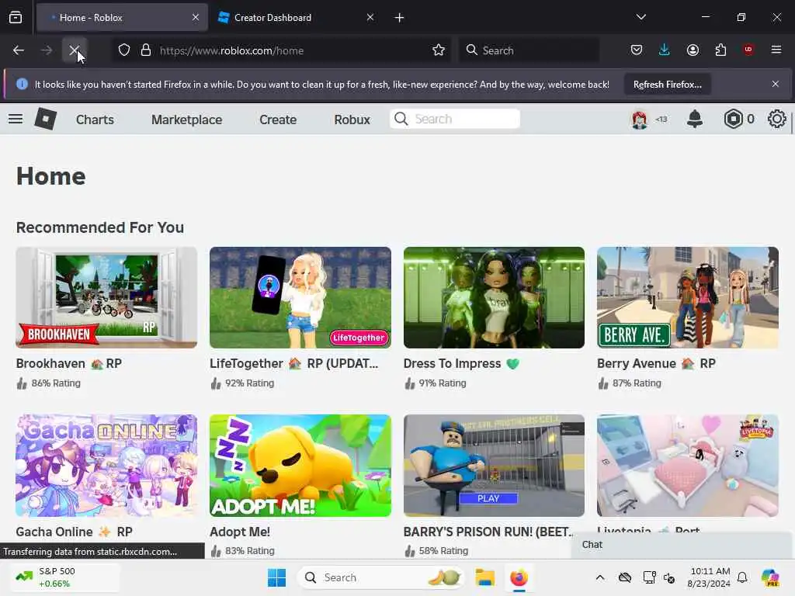Open Robux in Roblox navigation
The width and height of the screenshot is (795, 596).
coord(352,120)
